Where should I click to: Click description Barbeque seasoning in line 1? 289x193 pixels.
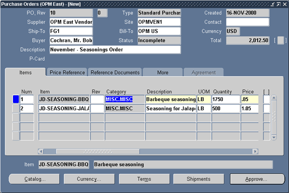pyautogui.click(x=171, y=99)
